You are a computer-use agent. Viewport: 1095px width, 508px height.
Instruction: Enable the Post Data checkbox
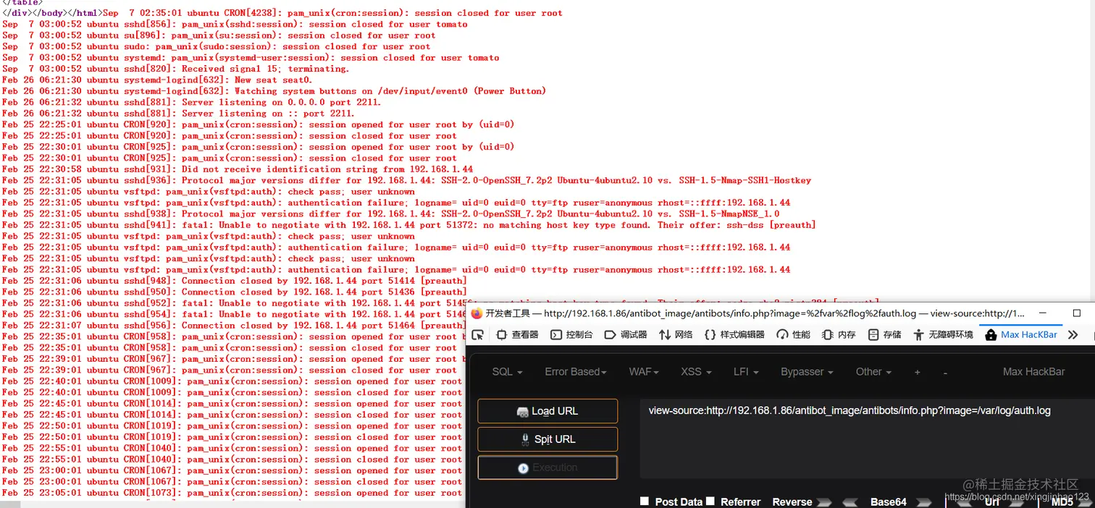point(645,501)
